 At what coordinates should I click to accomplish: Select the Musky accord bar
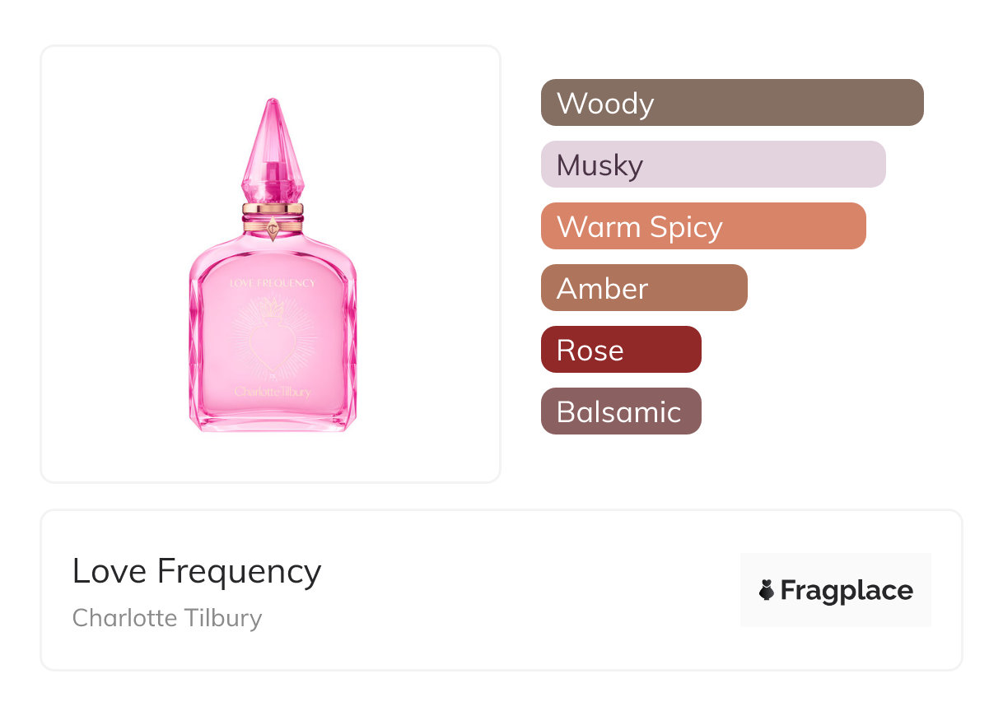[x=713, y=165]
